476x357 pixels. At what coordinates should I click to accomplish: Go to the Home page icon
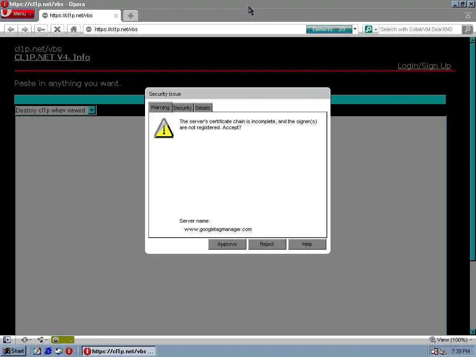73,29
